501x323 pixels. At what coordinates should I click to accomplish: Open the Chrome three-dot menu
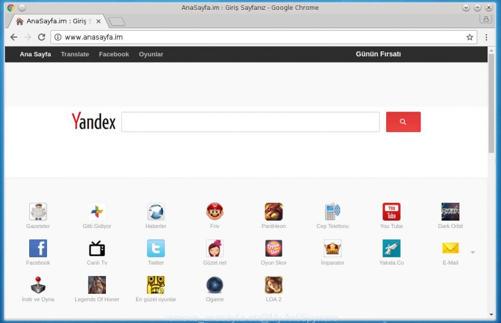pos(486,37)
